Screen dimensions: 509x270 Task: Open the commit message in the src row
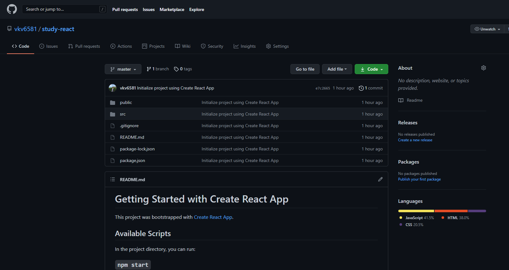tap(240, 114)
